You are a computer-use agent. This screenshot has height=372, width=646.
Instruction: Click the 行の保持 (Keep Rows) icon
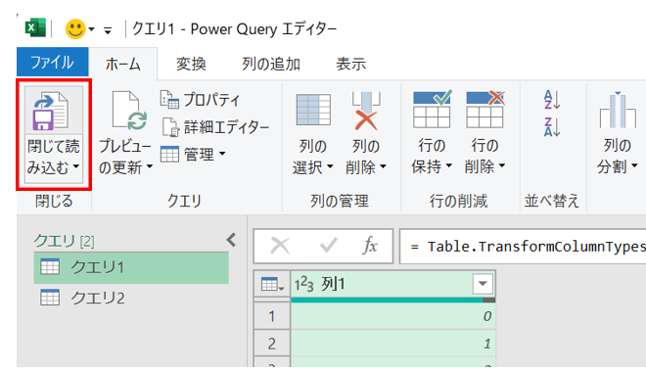pos(432,110)
